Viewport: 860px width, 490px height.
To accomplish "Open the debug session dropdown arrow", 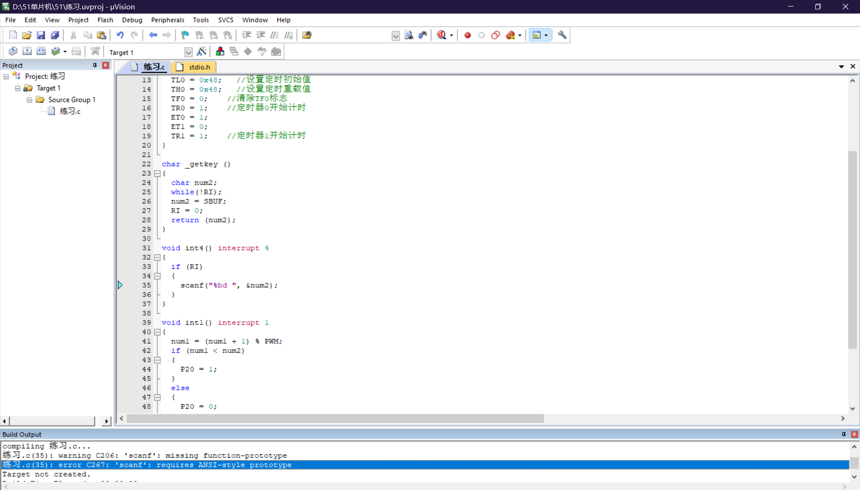I will tap(451, 35).
